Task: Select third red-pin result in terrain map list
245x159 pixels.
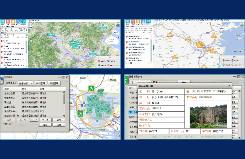Action: tap(13, 53)
